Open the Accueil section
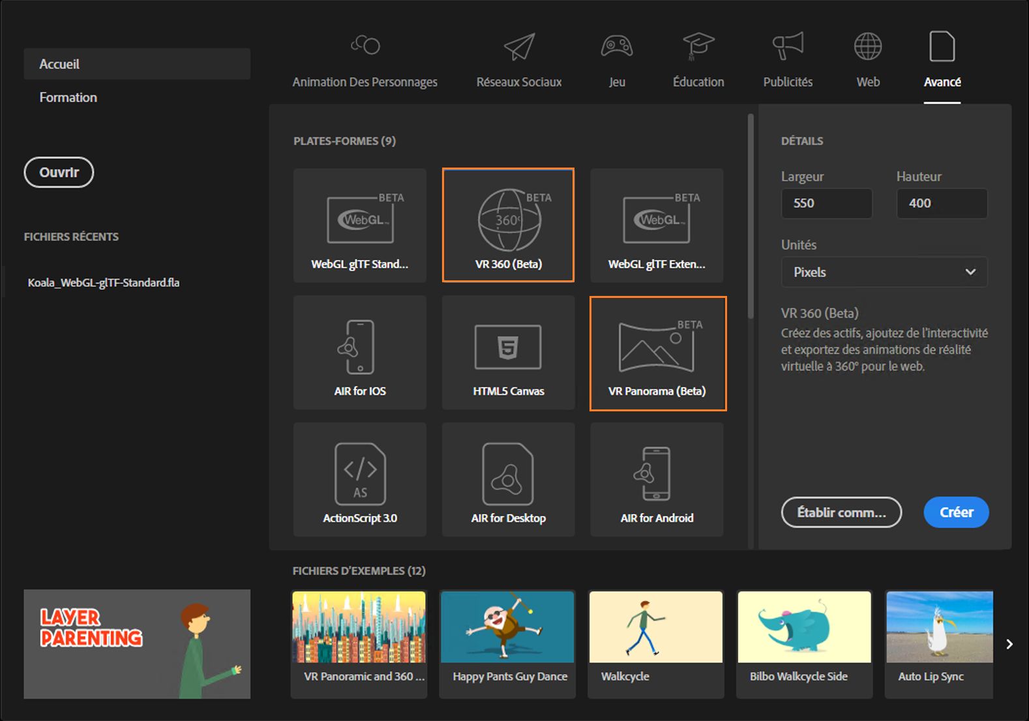This screenshot has height=721, width=1029. 137,64
